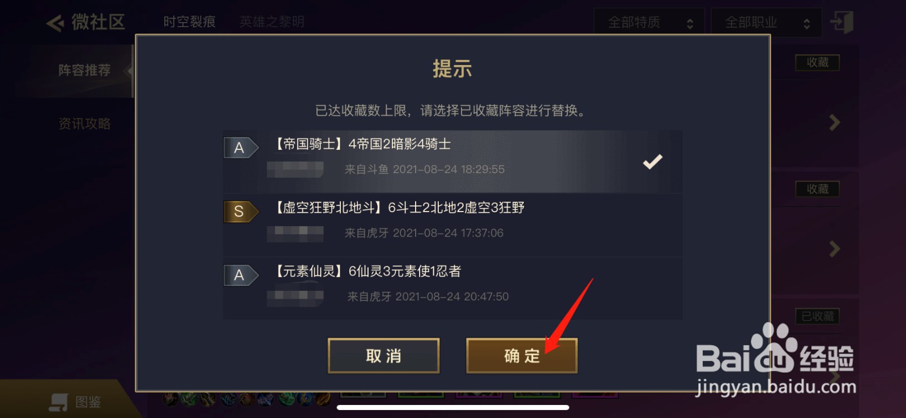Click the 取消 cancel button
906x418 pixels.
click(383, 356)
